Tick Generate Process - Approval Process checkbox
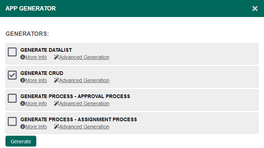 pyautogui.click(x=12, y=98)
